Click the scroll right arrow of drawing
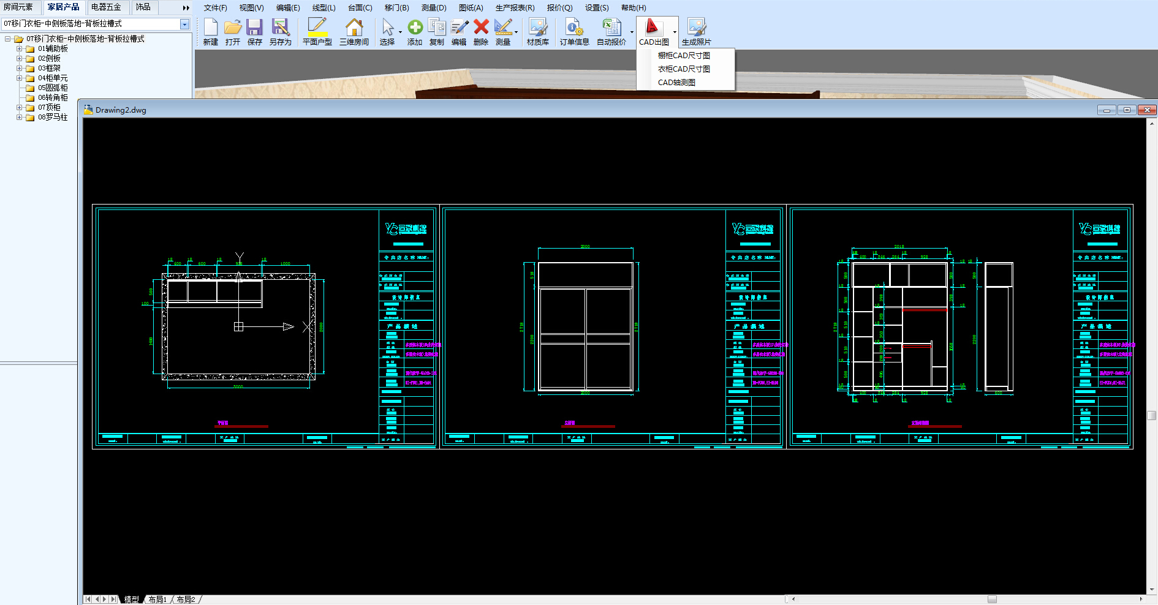The image size is (1158, 605). [x=1141, y=599]
